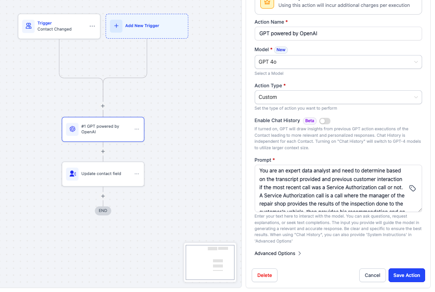
Task: Click plus connector above the GPT node
Action: pos(103,106)
